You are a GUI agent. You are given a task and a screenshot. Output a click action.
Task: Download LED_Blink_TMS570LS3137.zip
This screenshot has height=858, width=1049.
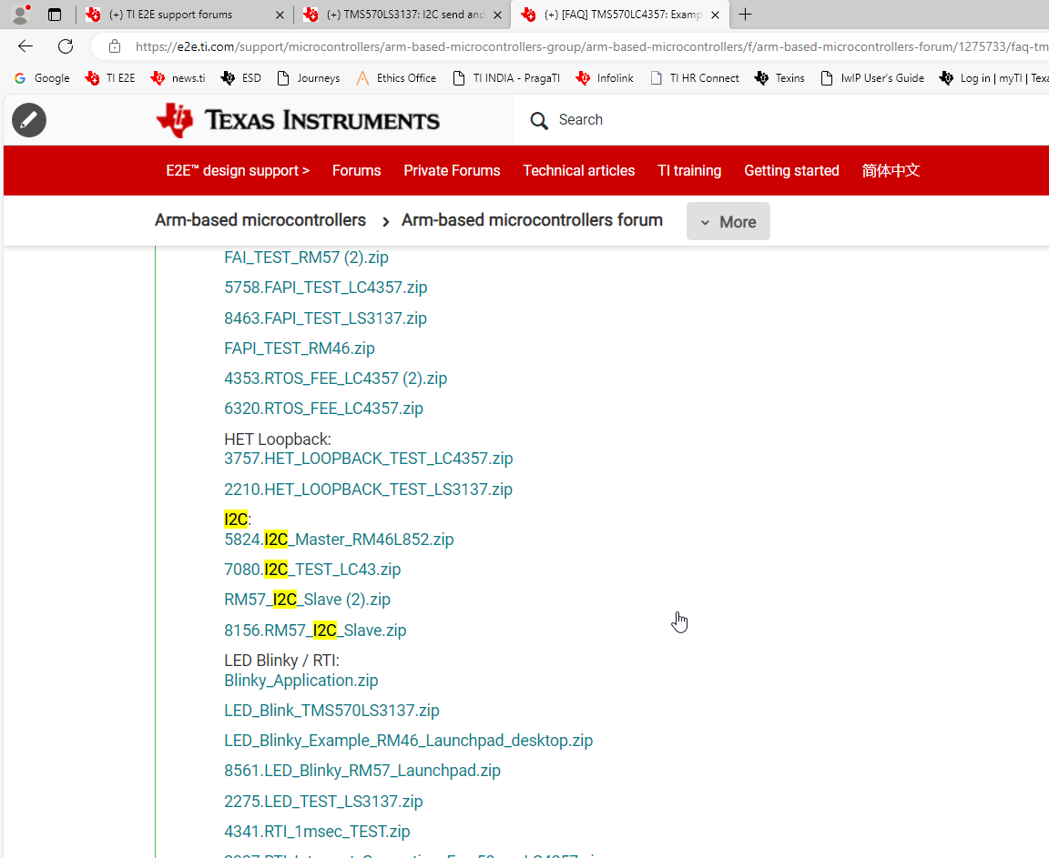click(331, 711)
